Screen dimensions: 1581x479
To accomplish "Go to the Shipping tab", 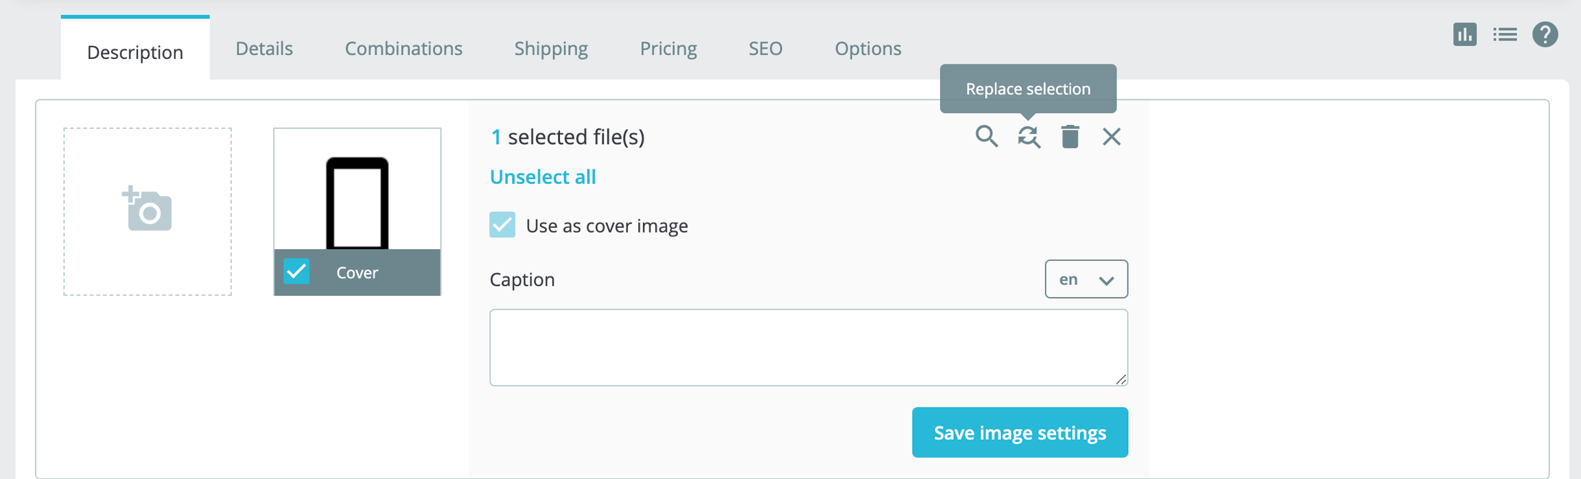I will coord(551,49).
